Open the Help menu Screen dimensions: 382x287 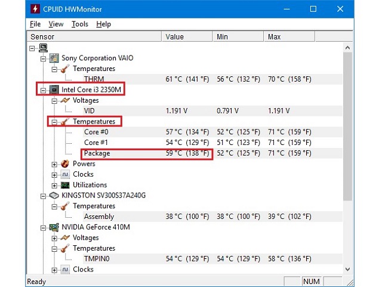(x=103, y=24)
